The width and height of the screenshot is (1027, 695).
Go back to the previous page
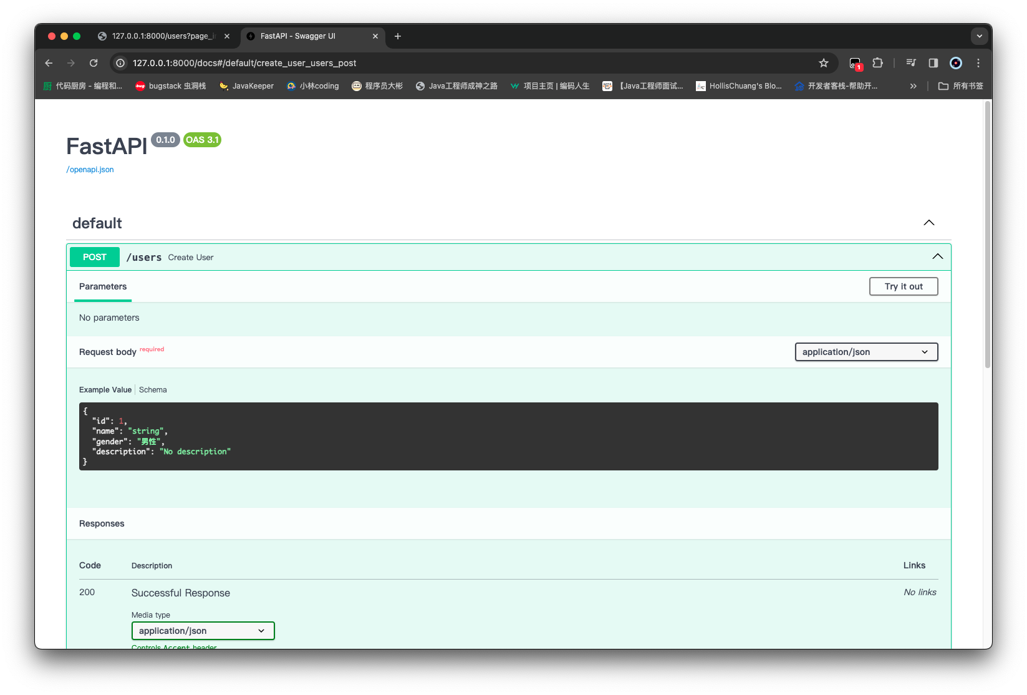coord(49,63)
